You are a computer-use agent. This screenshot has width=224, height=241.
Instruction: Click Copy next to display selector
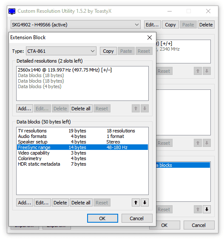pos(170,25)
